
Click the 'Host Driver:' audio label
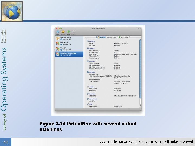93,89
